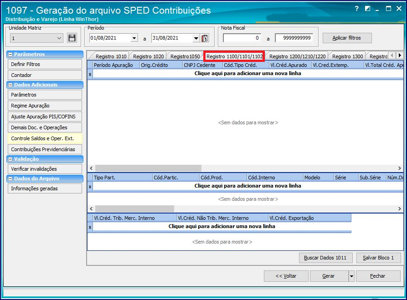Switch to the Registro 1010 tab
Image resolution: width=407 pixels, height=300 pixels.
111,56
